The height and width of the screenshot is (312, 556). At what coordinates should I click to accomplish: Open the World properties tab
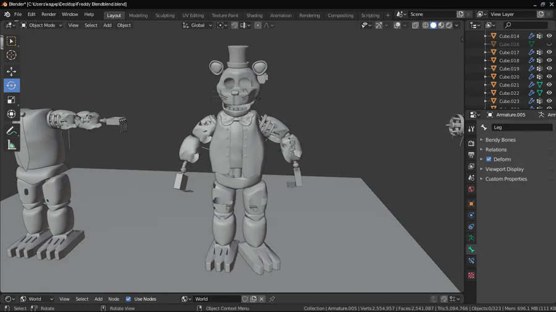pos(471,189)
